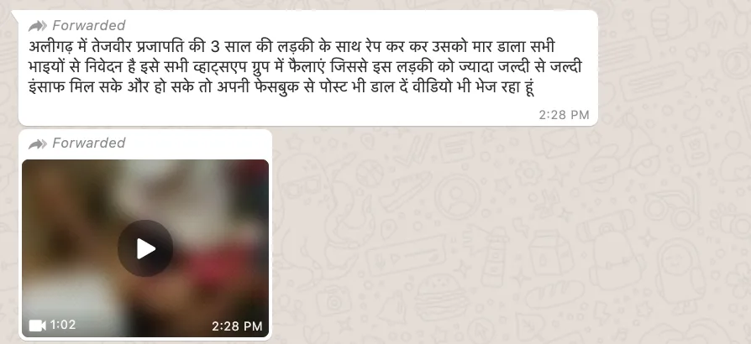Image resolution: width=751 pixels, height=344 pixels.
Task: Click the 2:28 PM timestamp on video
Action: click(237, 326)
